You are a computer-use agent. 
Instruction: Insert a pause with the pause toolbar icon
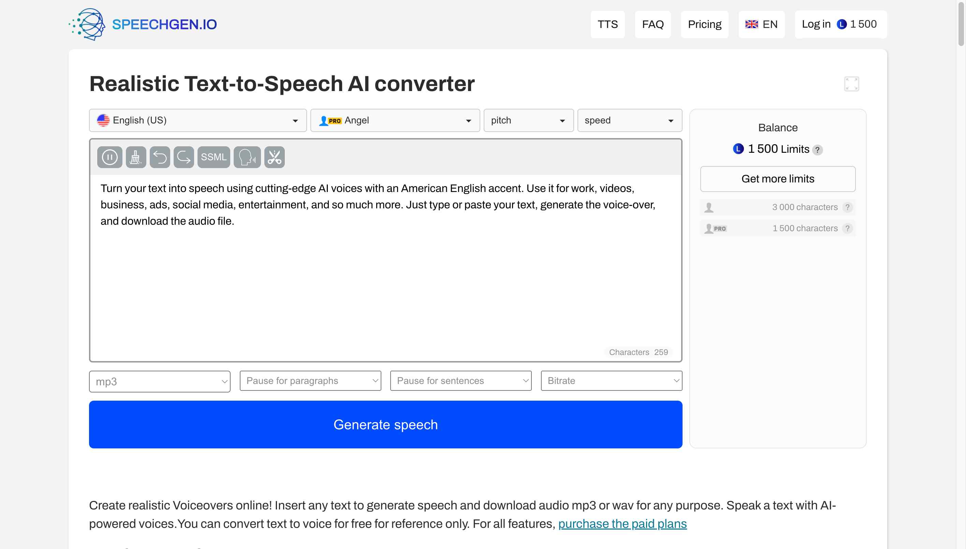click(x=109, y=157)
